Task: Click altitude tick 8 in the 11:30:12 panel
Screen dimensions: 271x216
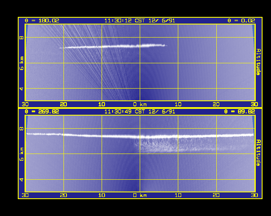Action: pos(22,38)
